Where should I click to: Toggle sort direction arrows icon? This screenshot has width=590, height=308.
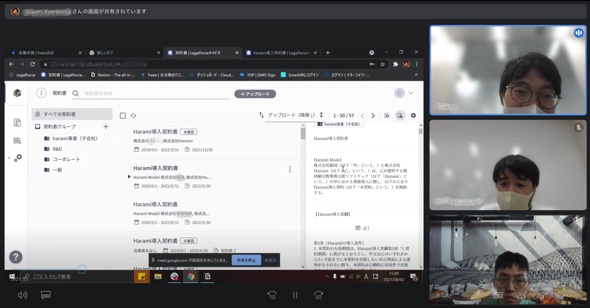261,115
